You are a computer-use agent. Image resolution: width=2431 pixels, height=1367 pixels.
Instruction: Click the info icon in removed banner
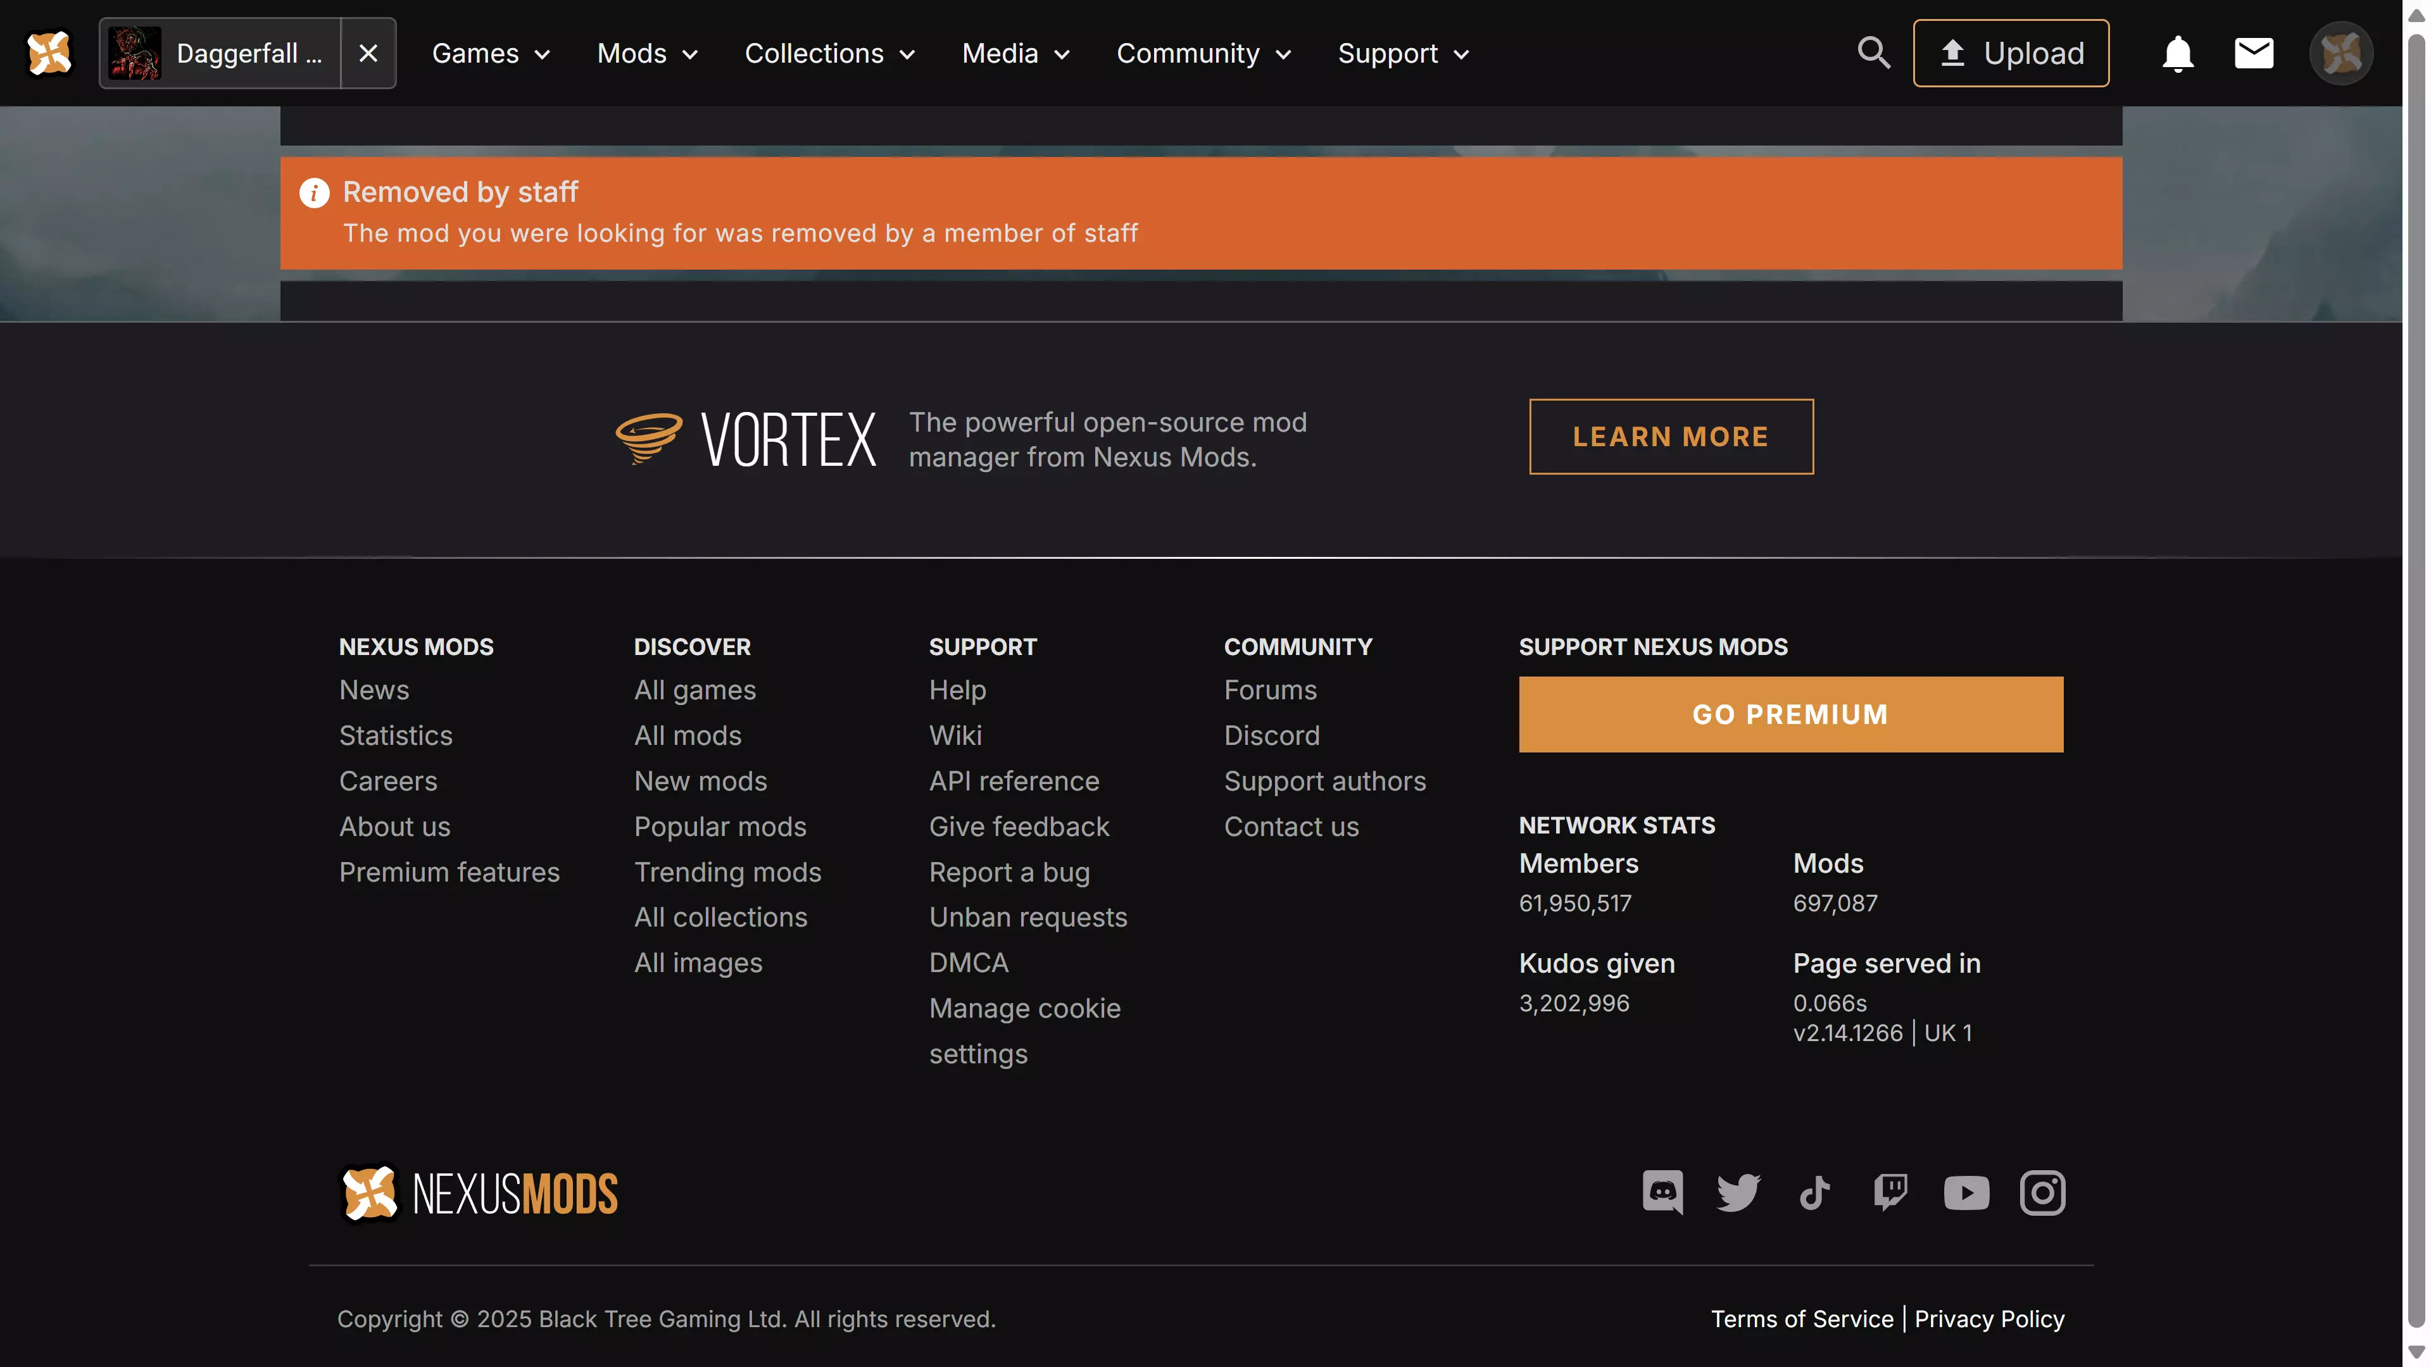pos(314,192)
